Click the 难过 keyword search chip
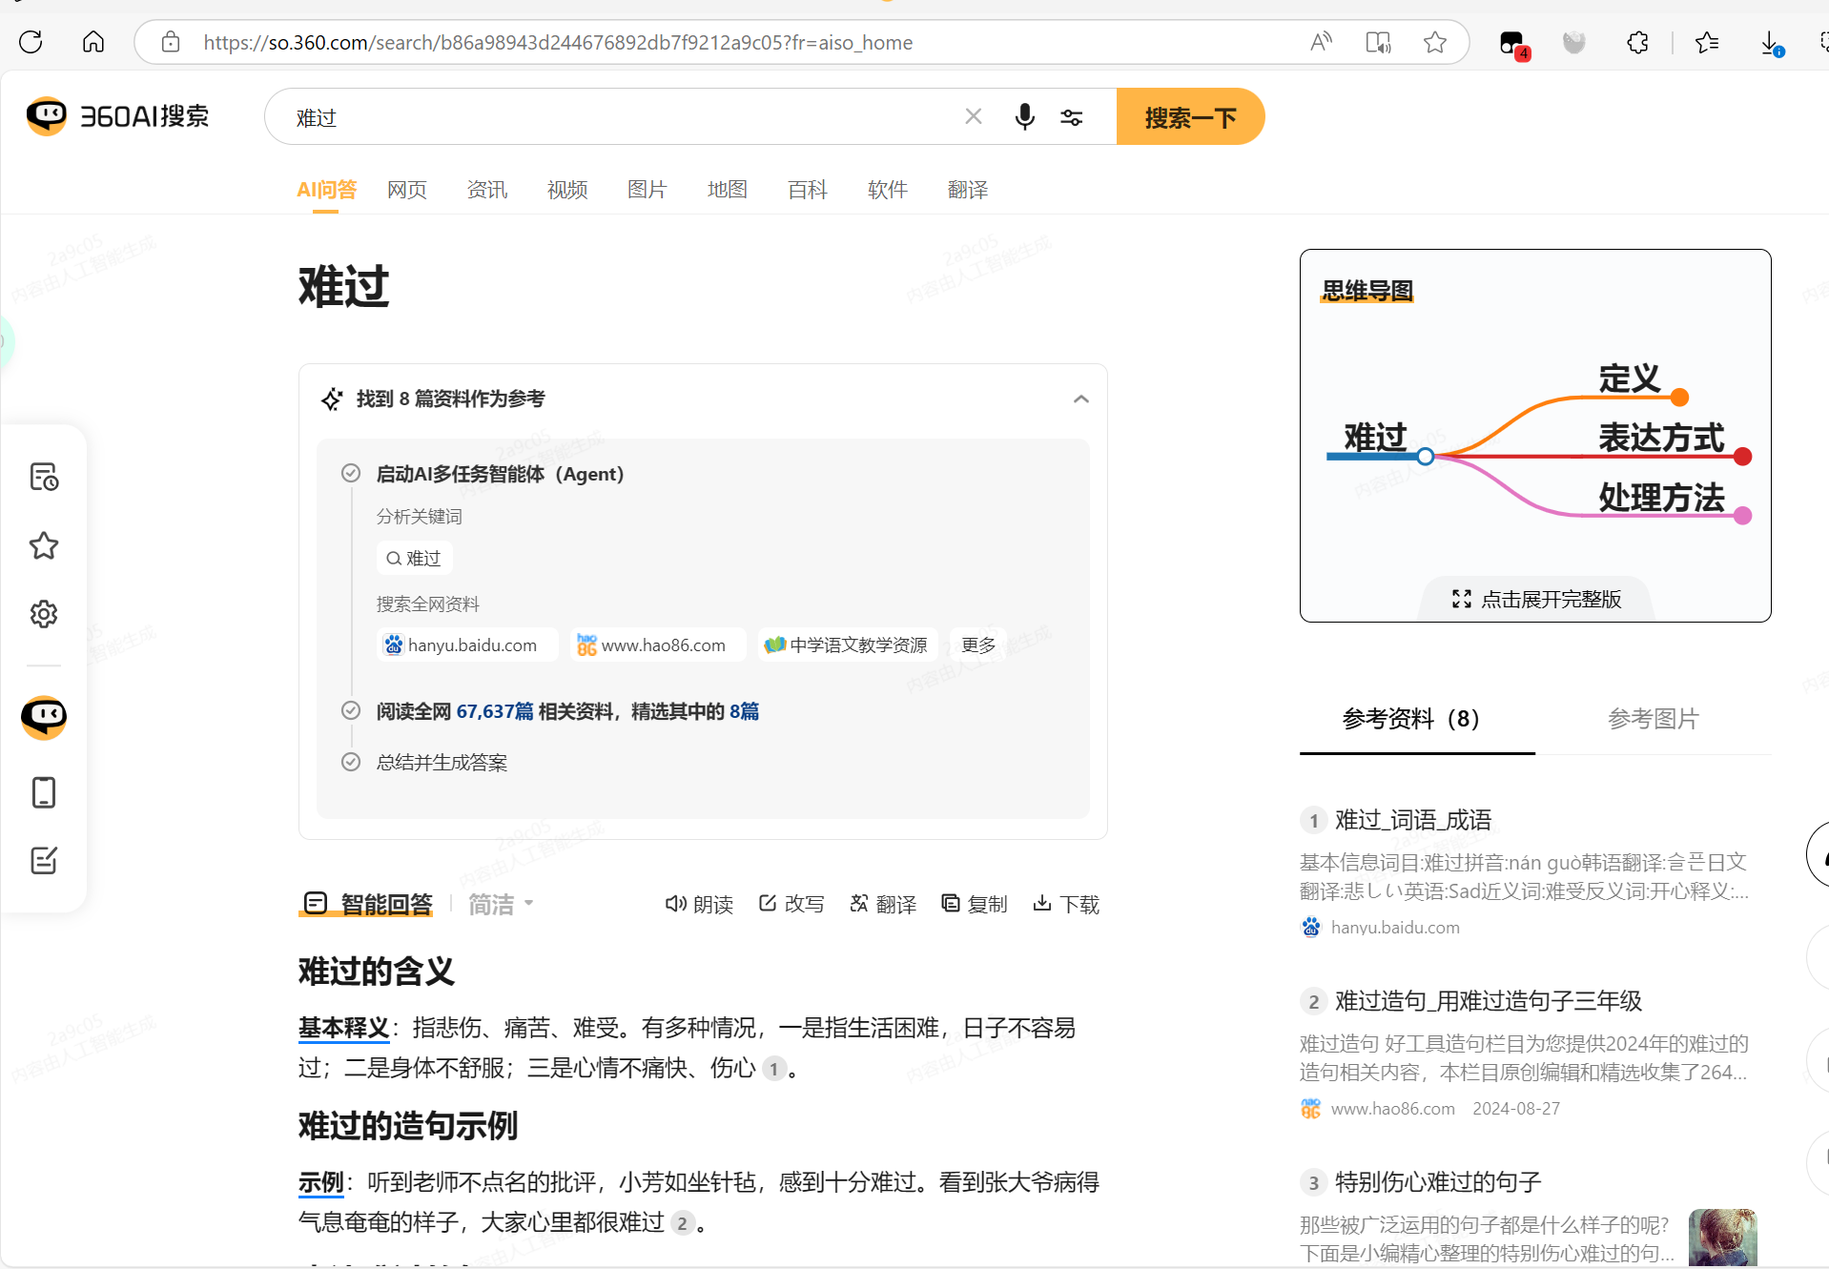The height and width of the screenshot is (1269, 1829). coord(415,558)
